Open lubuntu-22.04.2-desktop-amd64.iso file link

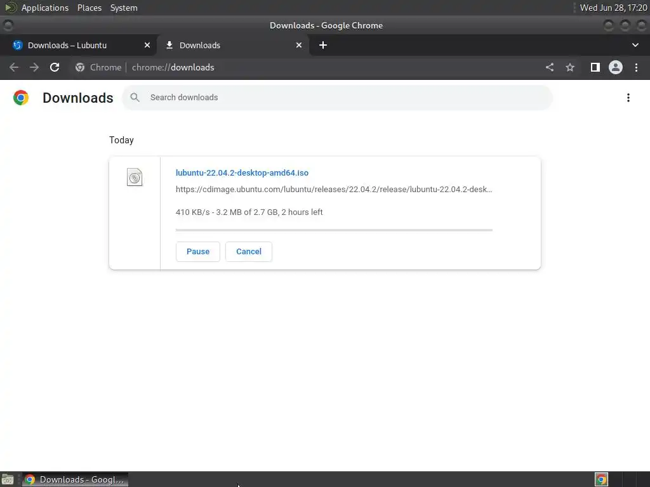[242, 172]
